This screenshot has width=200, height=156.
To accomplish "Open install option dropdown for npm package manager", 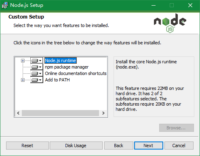I will point(36,67).
